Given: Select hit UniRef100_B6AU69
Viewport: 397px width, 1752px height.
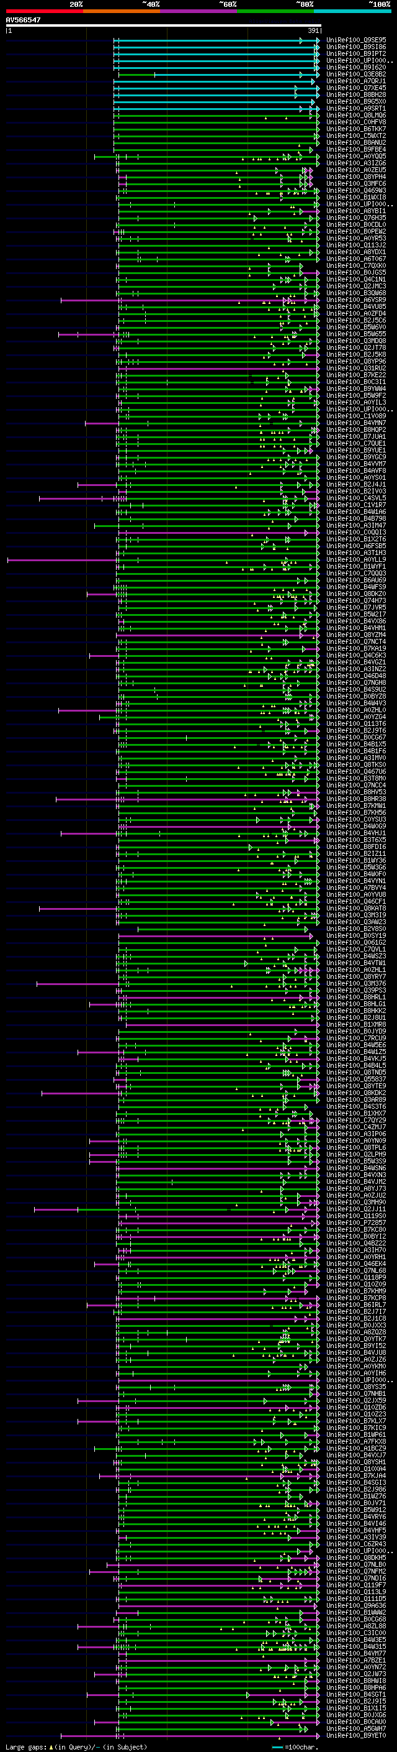Looking at the screenshot, I should 356,580.
